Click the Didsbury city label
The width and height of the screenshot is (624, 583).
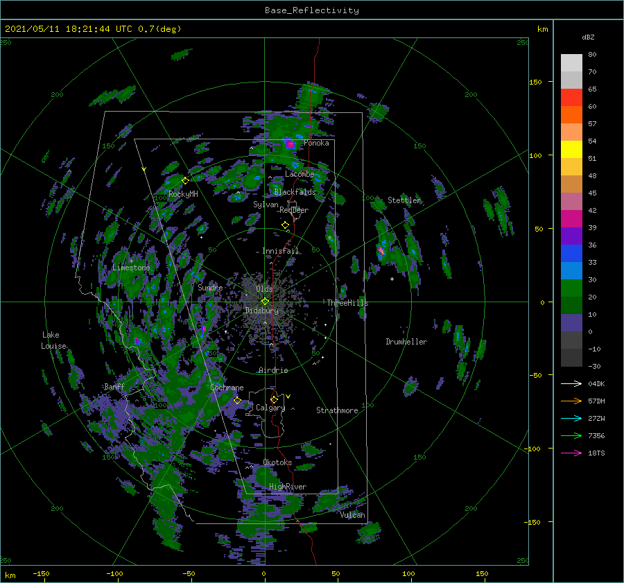261,311
